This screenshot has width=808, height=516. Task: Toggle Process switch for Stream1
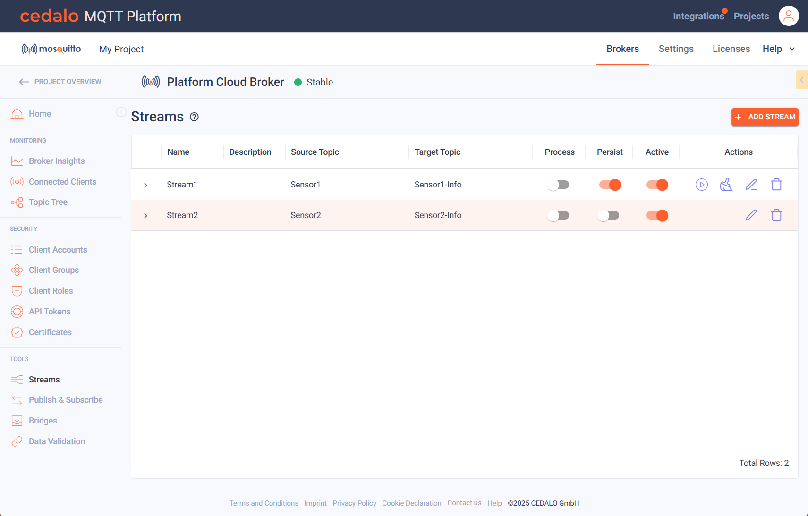pos(559,185)
